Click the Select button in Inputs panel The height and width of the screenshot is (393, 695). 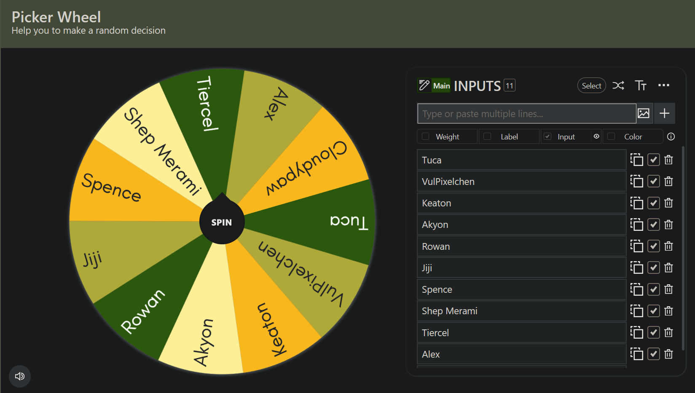[591, 86]
